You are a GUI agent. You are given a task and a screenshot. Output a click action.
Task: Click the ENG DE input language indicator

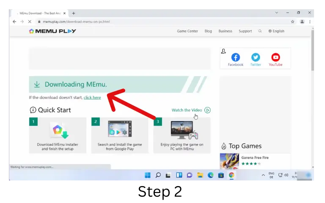click(271, 175)
